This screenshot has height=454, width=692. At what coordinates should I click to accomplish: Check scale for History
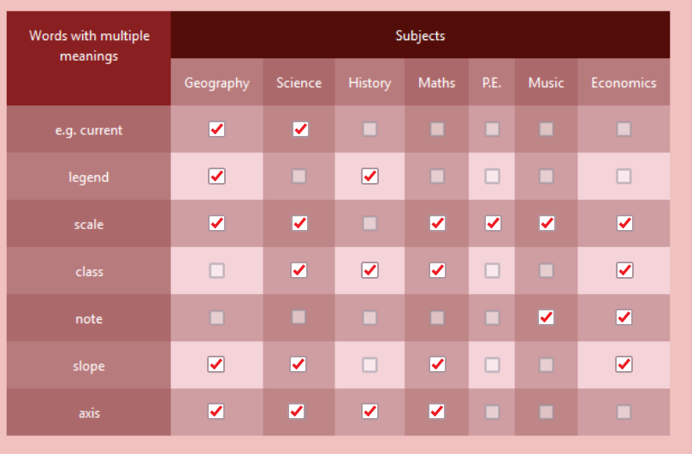coord(370,223)
